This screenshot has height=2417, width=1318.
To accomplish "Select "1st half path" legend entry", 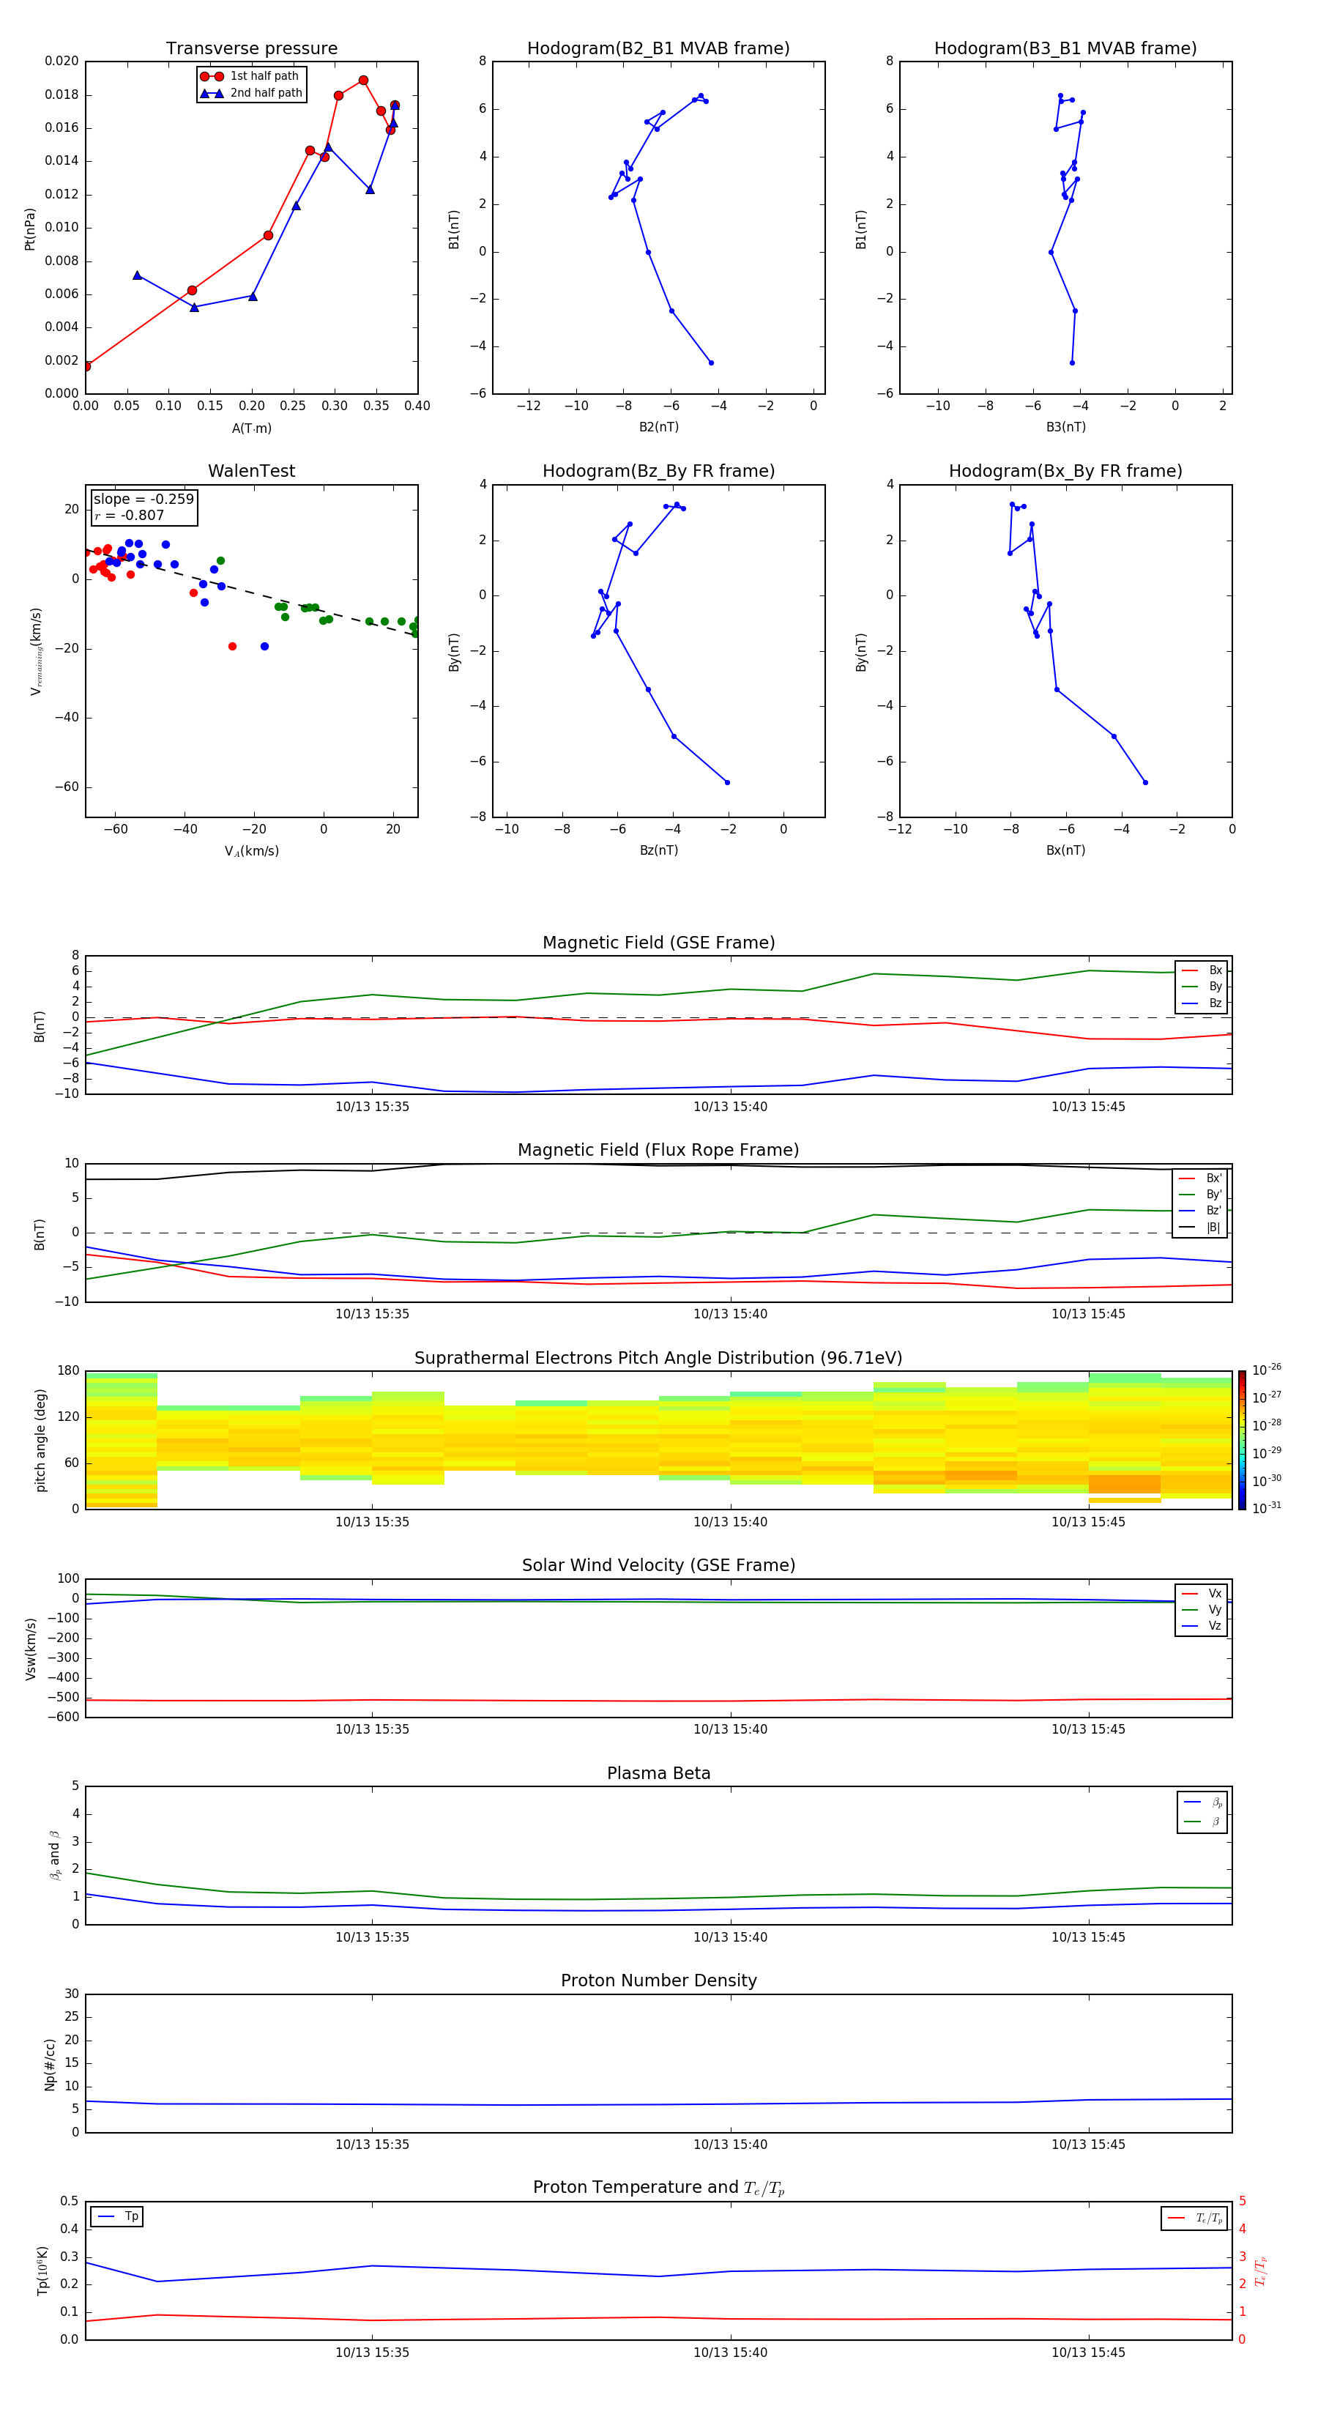I will click(264, 76).
